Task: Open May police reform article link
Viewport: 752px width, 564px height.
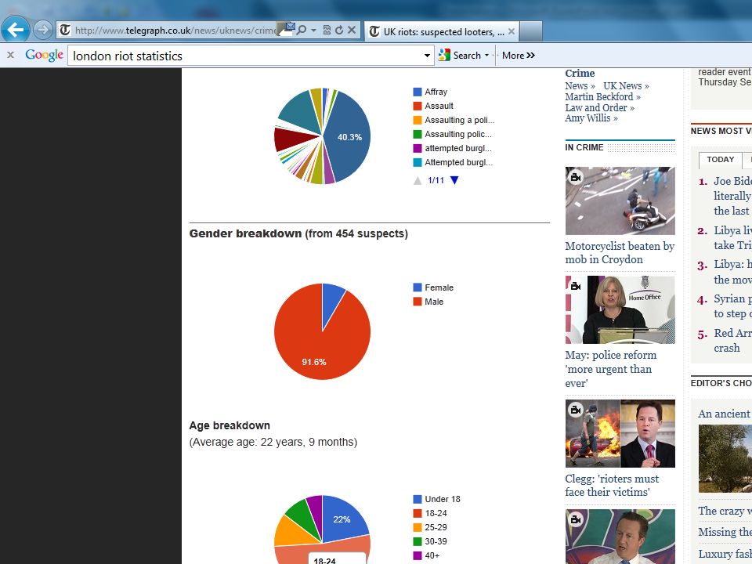Action: click(x=610, y=369)
